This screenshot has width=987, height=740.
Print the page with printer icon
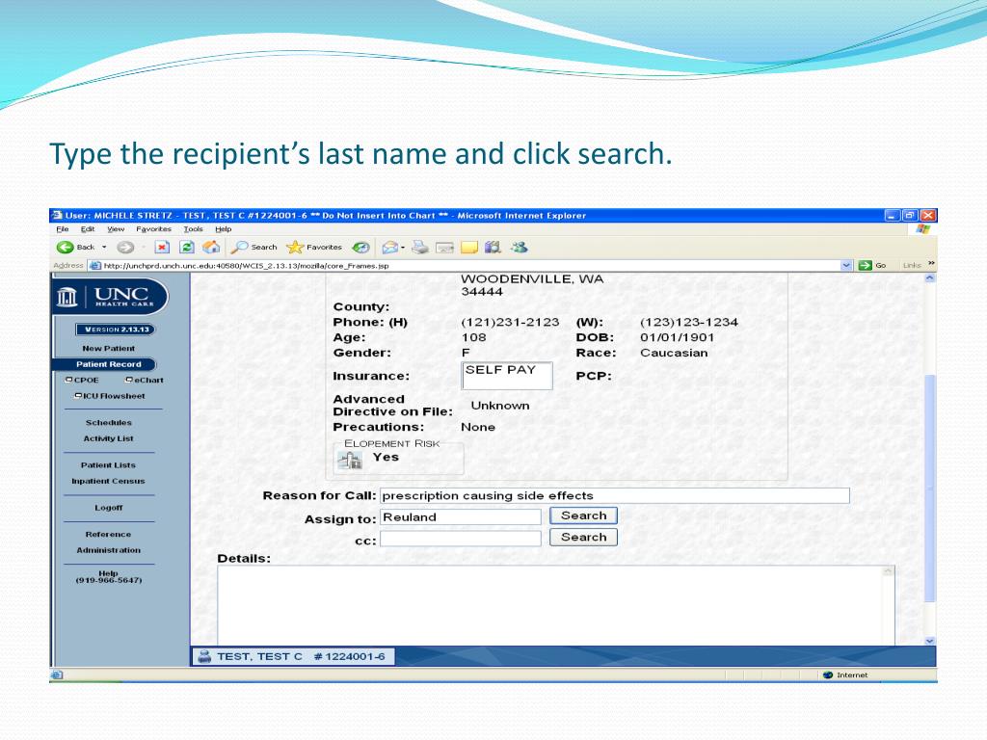point(420,248)
